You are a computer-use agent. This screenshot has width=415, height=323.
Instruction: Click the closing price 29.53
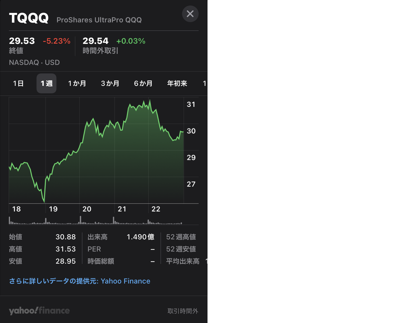pos(22,41)
